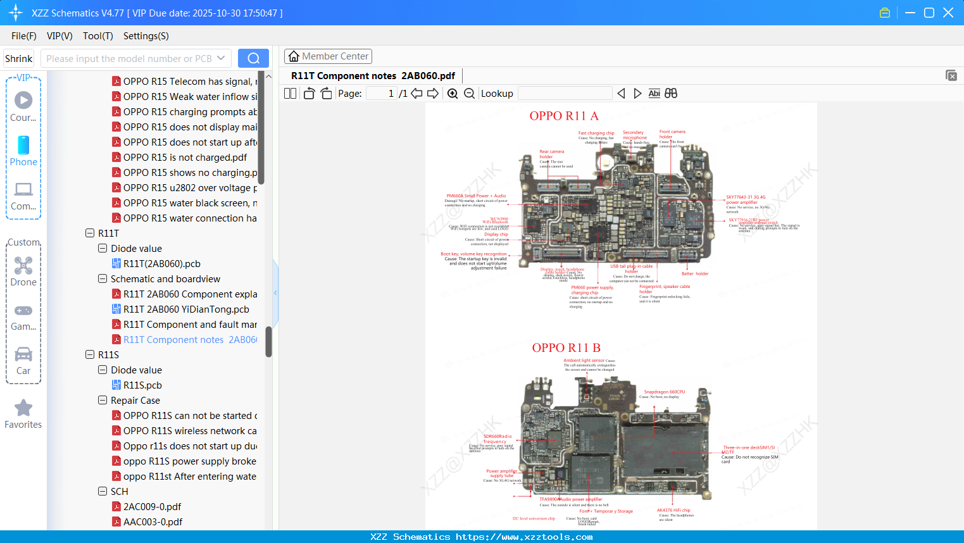Open the Tool(T) menu
Image resolution: width=964 pixels, height=543 pixels.
tap(97, 36)
